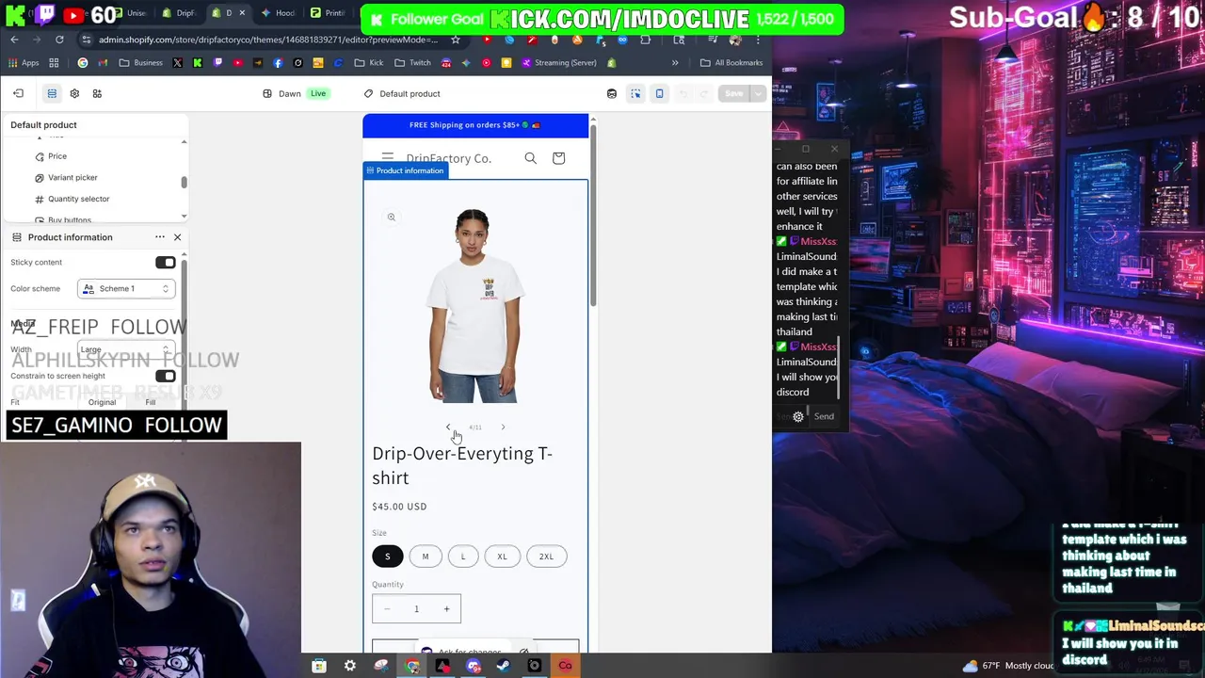Open Streaming (Server) bookmark
Image resolution: width=1205 pixels, height=678 pixels.
click(x=559, y=63)
